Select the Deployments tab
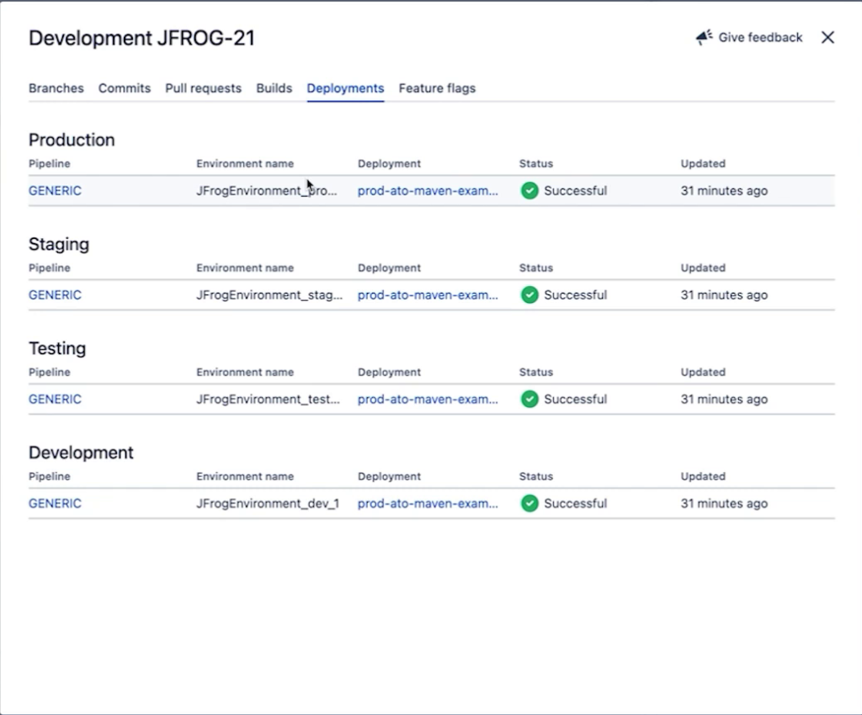The height and width of the screenshot is (715, 862). [x=345, y=88]
